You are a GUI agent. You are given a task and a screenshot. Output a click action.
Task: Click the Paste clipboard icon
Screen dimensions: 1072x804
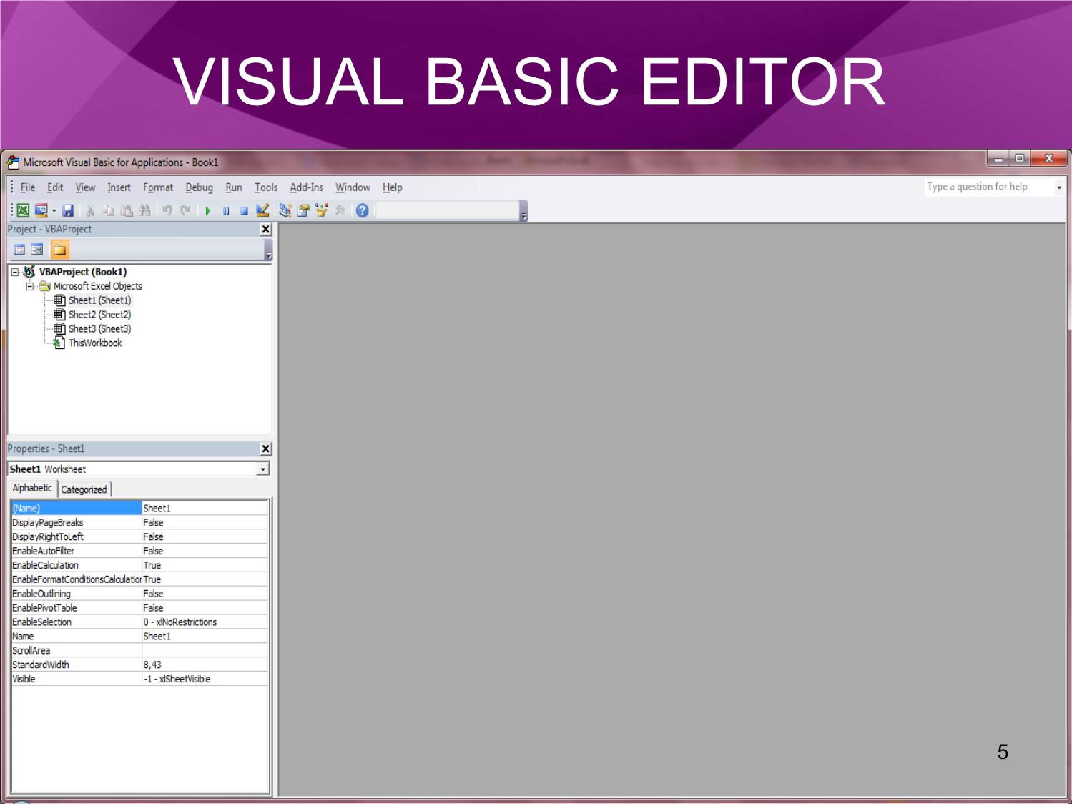pyautogui.click(x=127, y=210)
